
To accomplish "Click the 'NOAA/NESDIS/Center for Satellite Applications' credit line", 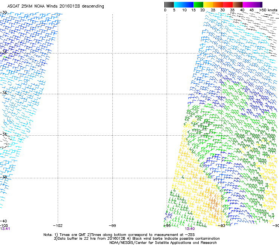I will click(x=163, y=243).
